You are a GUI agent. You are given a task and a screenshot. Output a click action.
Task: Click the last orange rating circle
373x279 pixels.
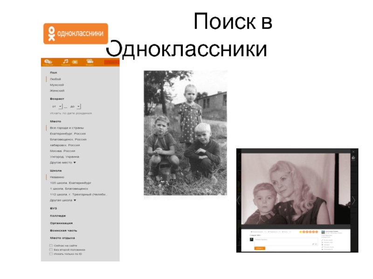point(317,232)
